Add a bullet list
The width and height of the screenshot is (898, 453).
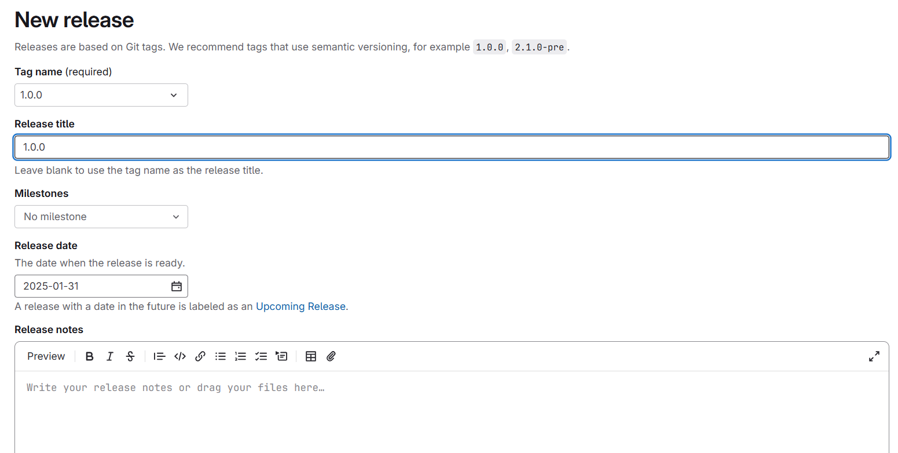coord(221,356)
